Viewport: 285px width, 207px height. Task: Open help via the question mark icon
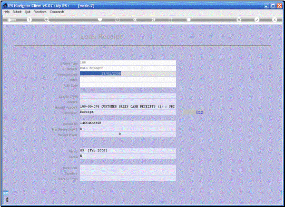[x=29, y=19]
